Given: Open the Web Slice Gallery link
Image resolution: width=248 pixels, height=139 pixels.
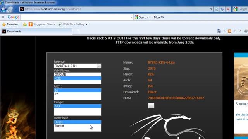Looking at the screenshot, I should coord(71,24).
